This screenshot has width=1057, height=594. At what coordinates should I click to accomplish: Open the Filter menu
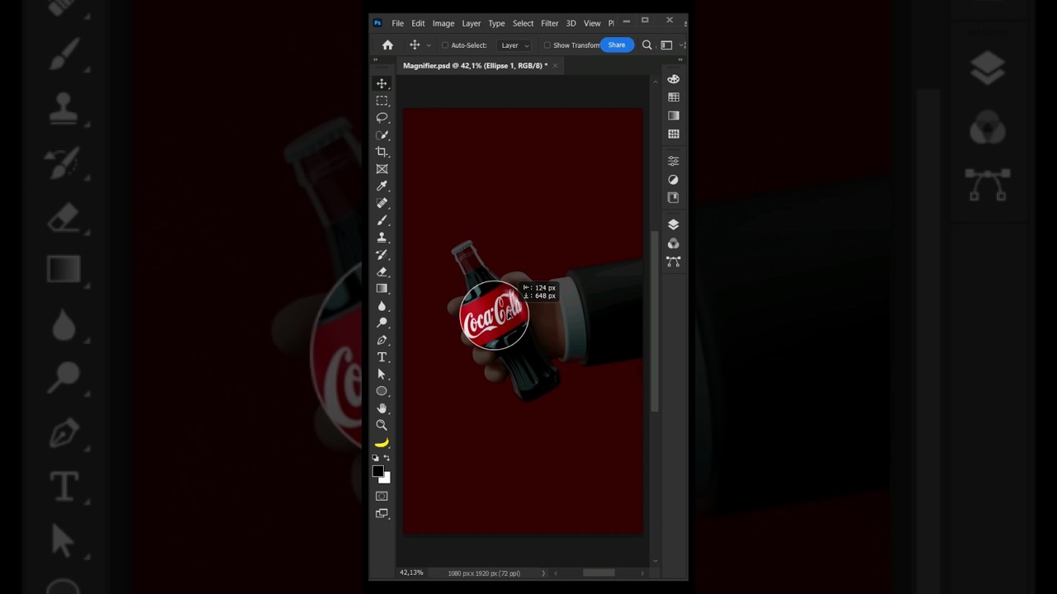tap(550, 23)
